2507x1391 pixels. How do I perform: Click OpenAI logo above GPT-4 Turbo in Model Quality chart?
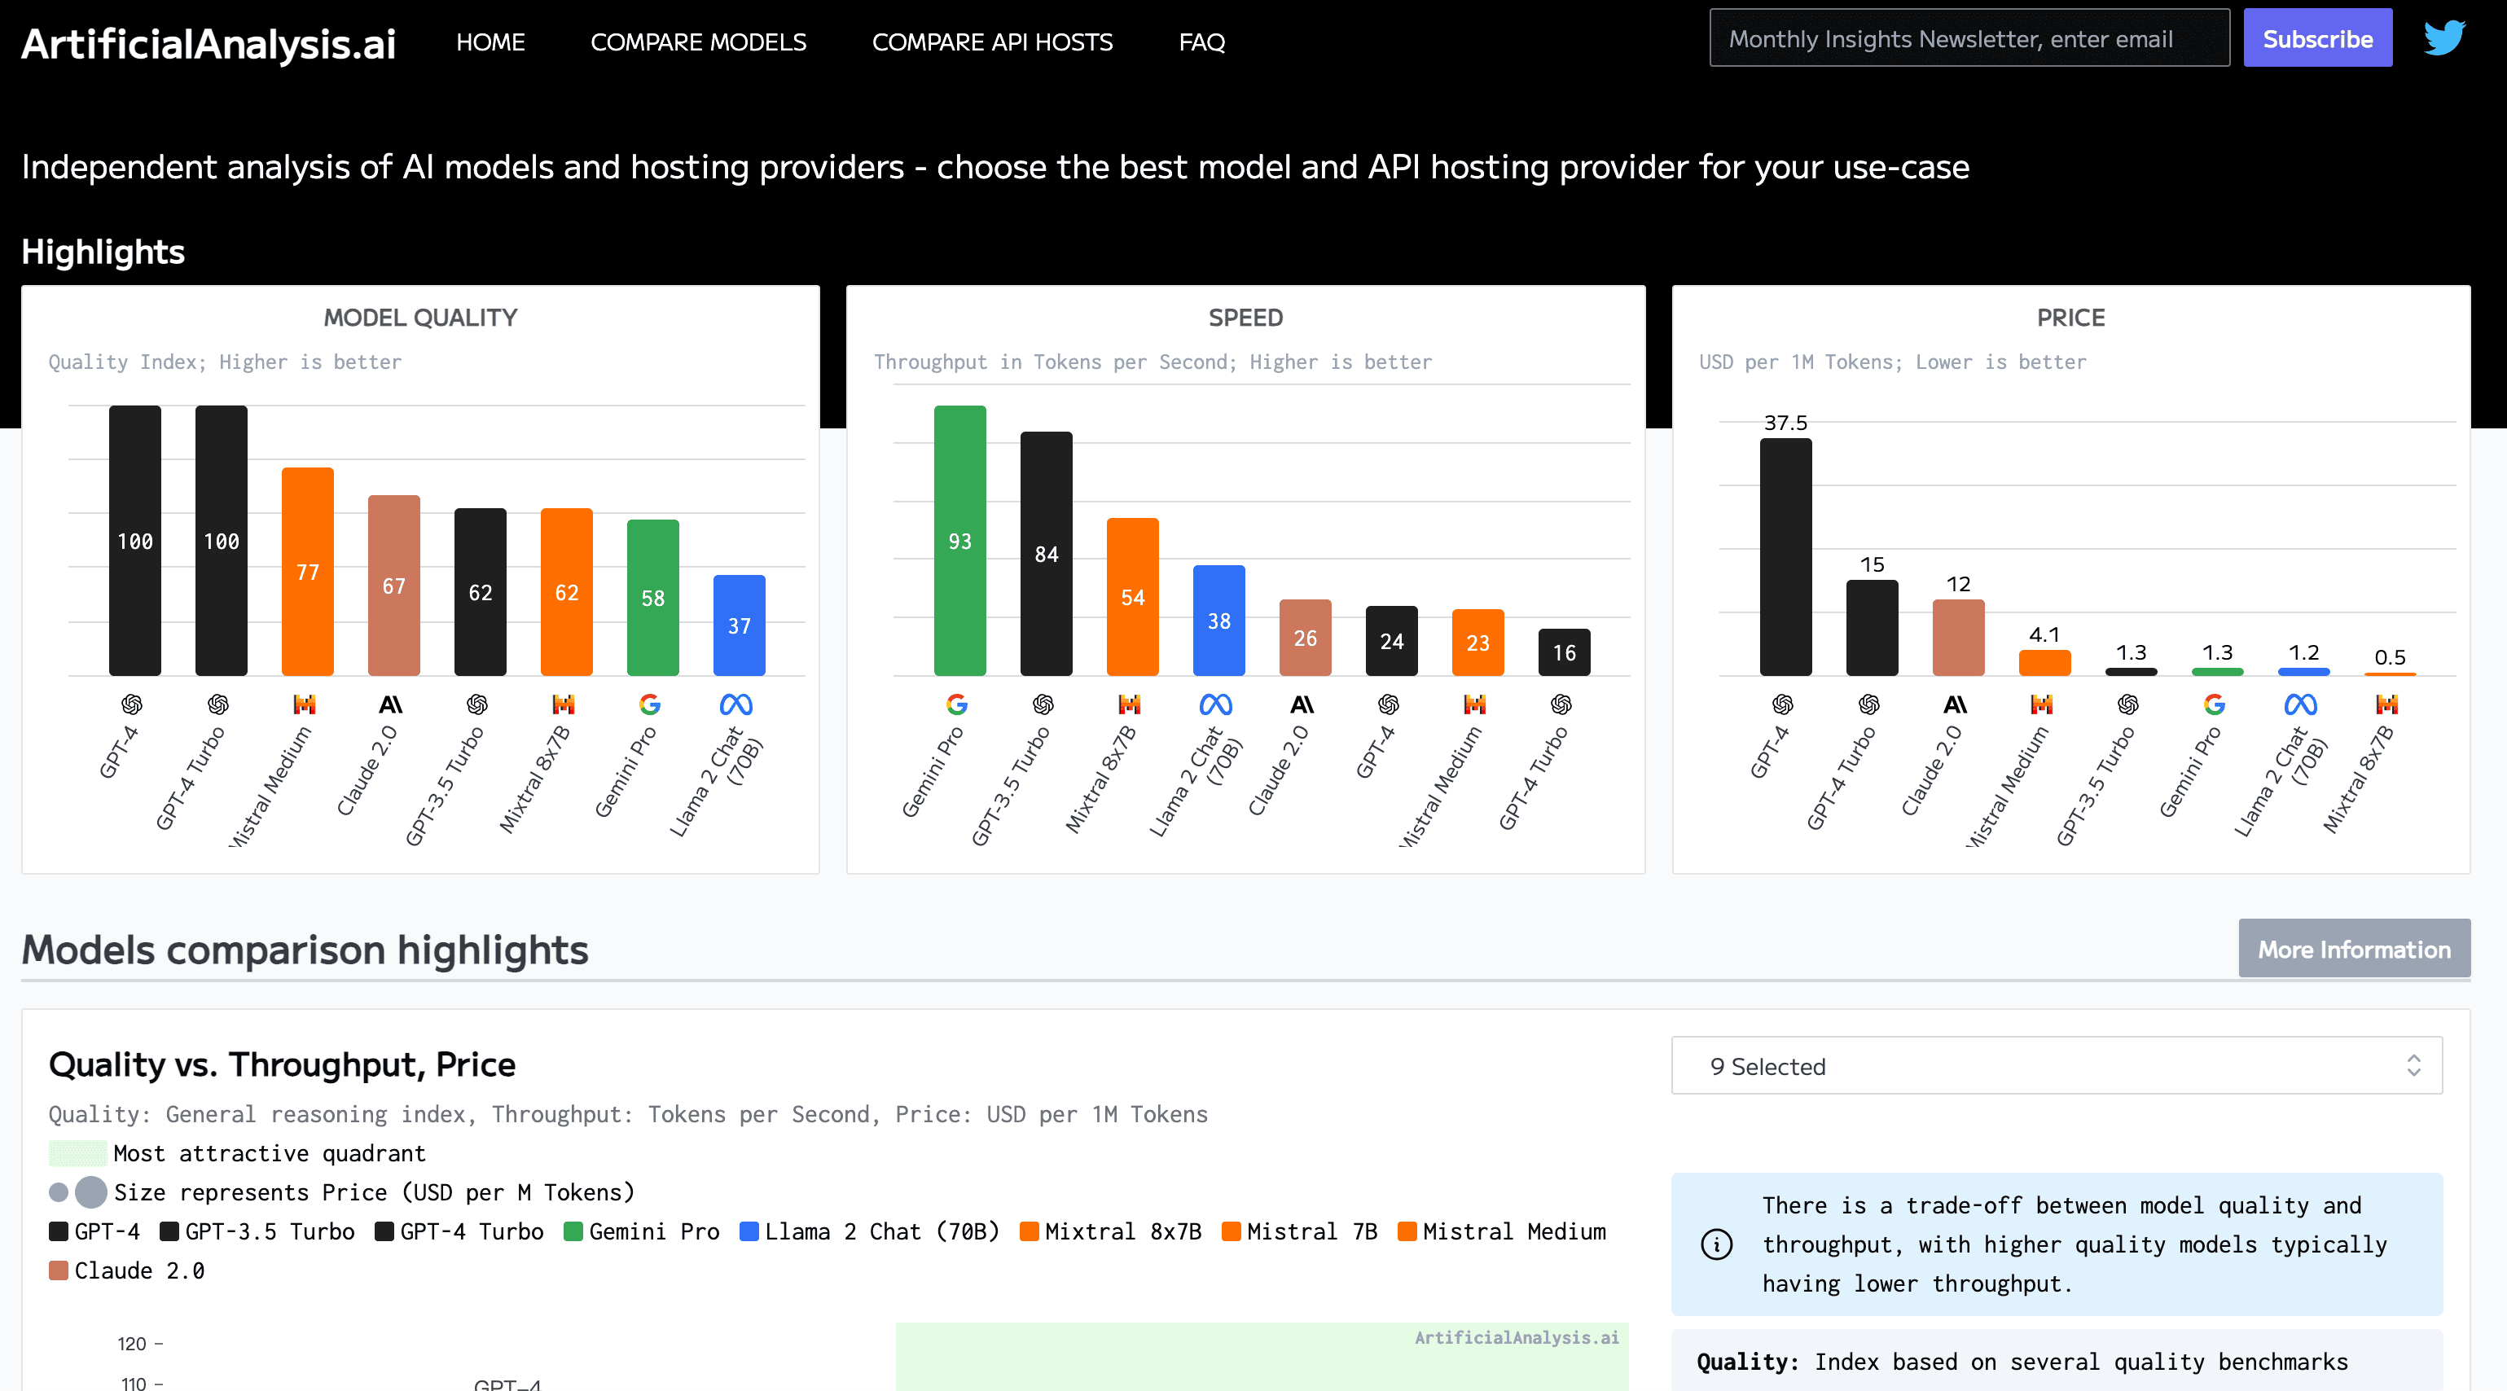point(218,704)
